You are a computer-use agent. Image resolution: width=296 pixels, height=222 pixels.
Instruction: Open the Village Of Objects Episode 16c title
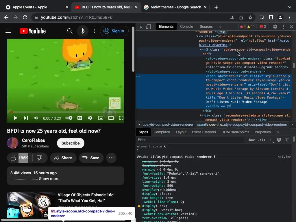pyautogui.click(x=86, y=198)
